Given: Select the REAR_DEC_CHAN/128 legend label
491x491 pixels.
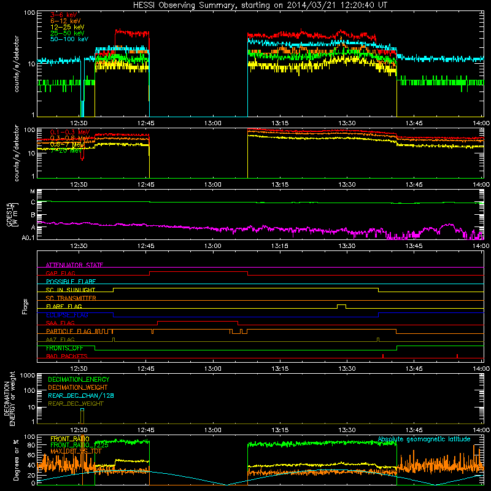Looking at the screenshot, I should [x=81, y=395].
